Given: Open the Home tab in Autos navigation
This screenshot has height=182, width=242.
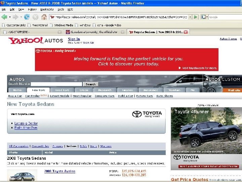Looking at the screenshot, I should pos(17,90).
